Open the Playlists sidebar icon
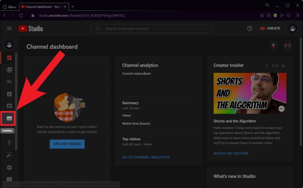The width and height of the screenshot is (303, 188). (9, 82)
